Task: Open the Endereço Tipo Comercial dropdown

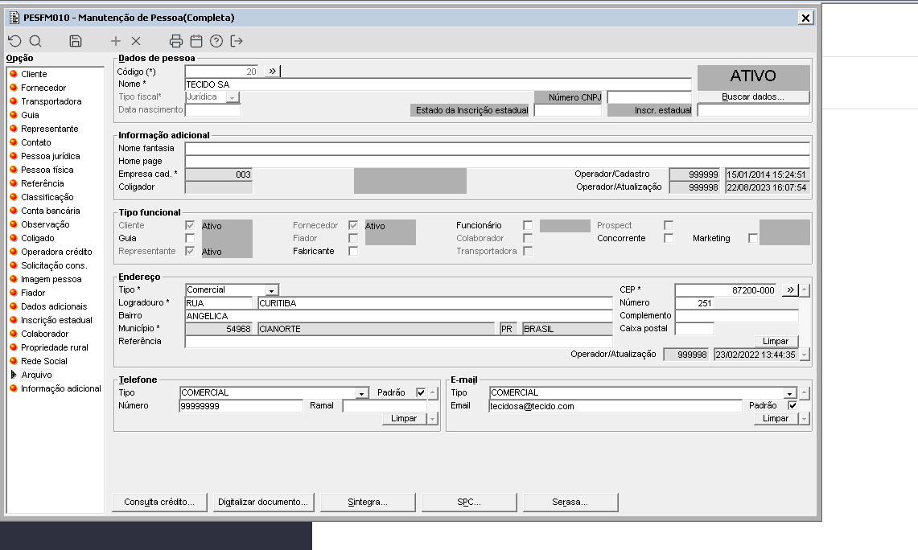Action: click(272, 290)
